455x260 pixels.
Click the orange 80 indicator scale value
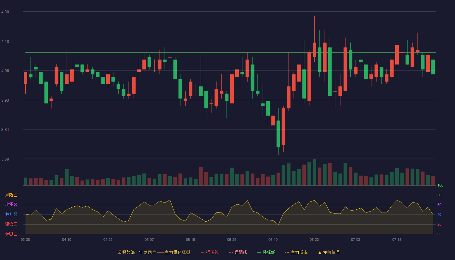tap(439, 195)
